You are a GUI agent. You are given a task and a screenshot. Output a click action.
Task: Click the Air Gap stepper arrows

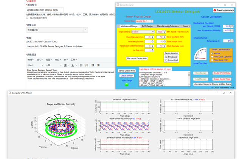pyautogui.click(x=152, y=50)
